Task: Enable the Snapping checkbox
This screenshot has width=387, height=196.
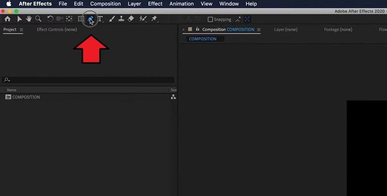Action: 210,19
